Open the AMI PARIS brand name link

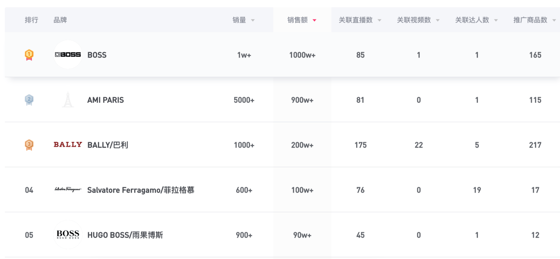(x=105, y=100)
